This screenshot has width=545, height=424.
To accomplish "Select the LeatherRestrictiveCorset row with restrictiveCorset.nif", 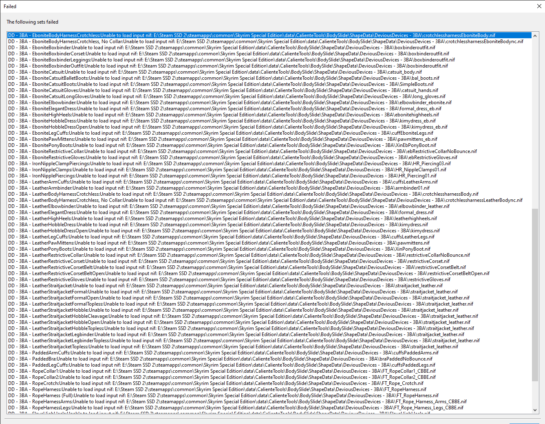I will (x=269, y=261).
